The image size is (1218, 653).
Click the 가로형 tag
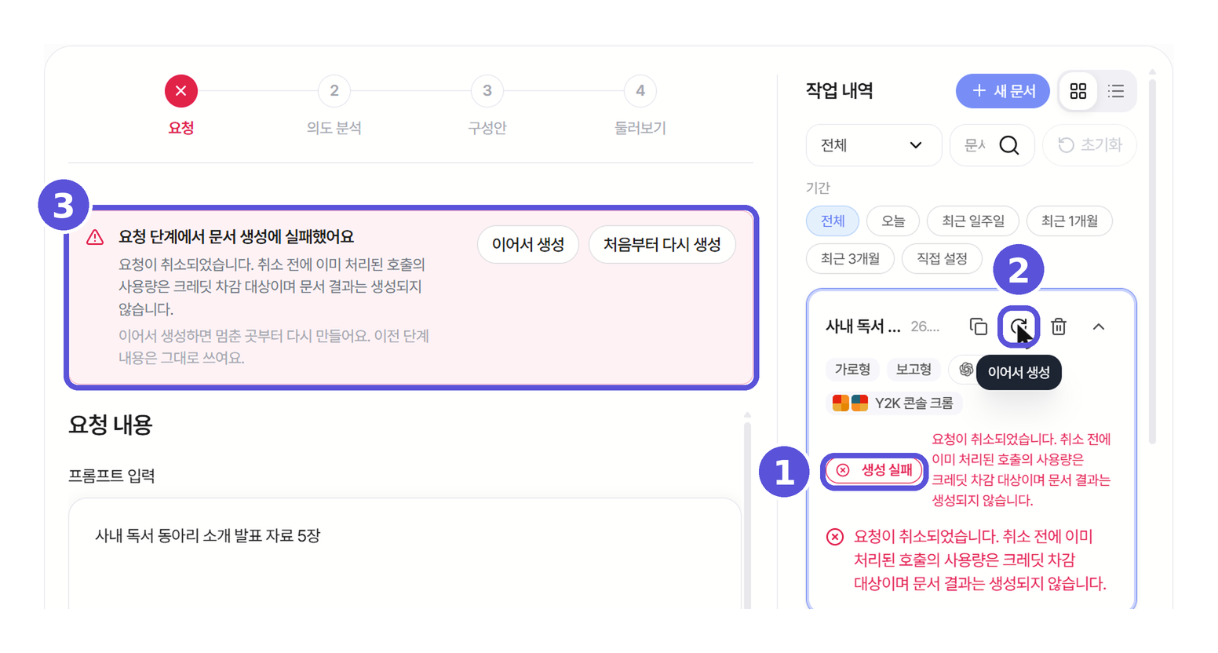click(x=852, y=369)
